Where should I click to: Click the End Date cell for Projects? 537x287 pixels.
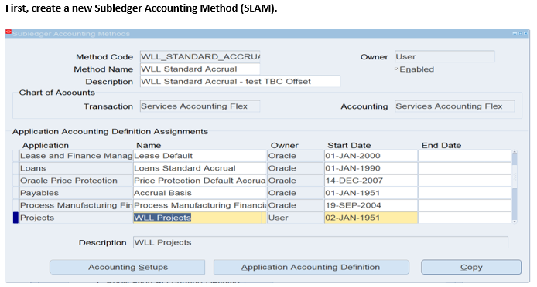465,218
